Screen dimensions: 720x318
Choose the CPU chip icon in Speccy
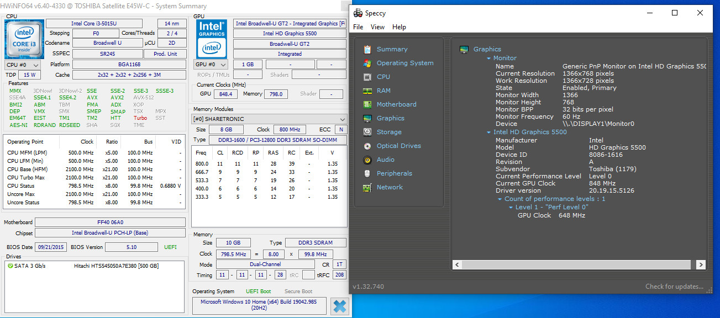[x=367, y=77]
